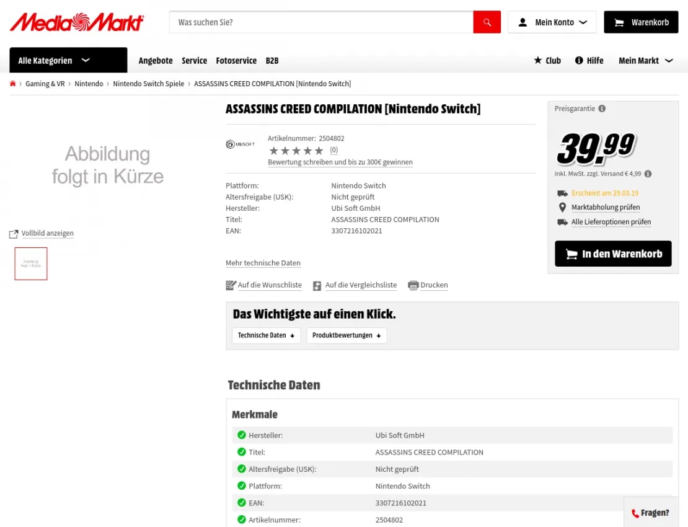
Task: Add product to Auf die Wunschliste
Action: [269, 285]
